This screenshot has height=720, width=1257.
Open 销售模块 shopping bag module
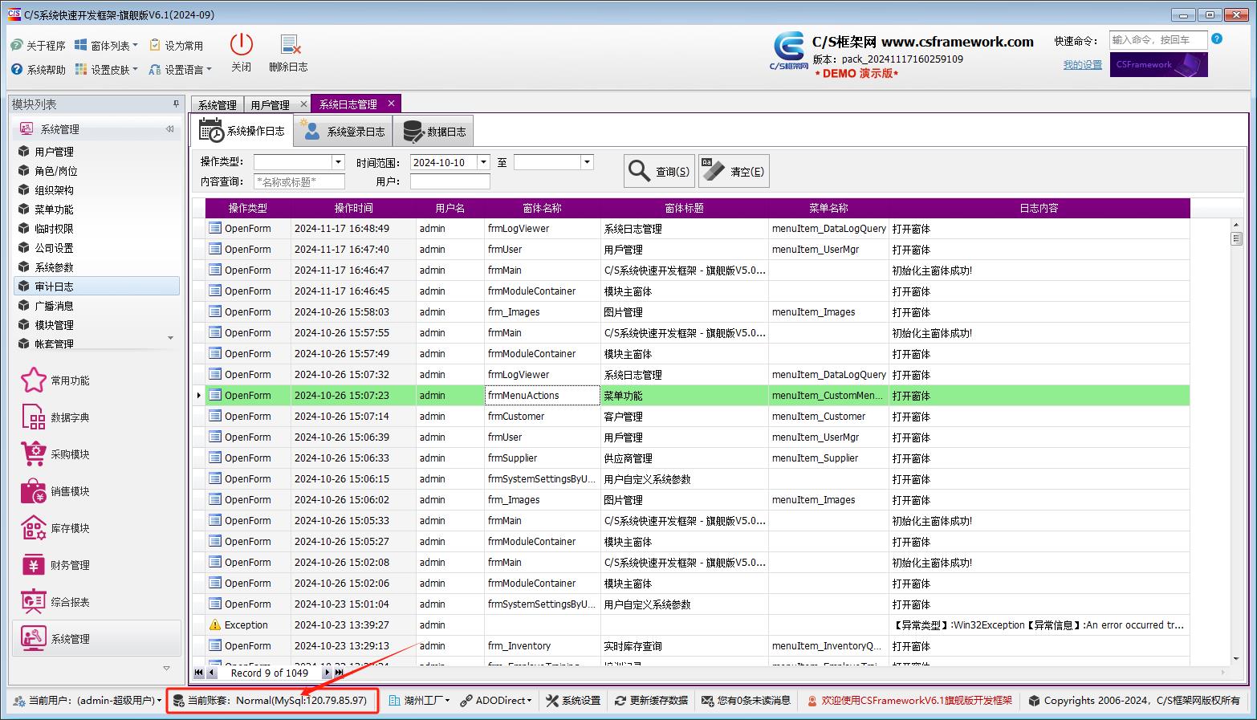click(33, 491)
